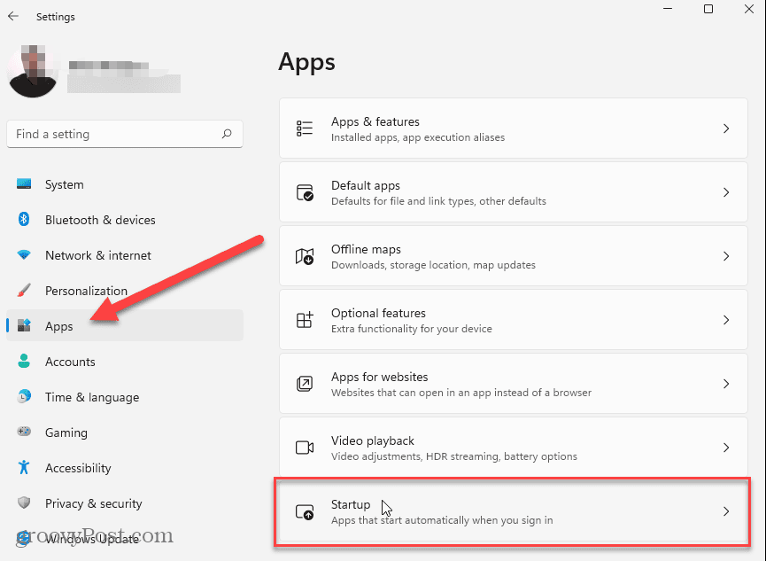Click the Bluetooth icon in sidebar
Image resolution: width=766 pixels, height=561 pixels.
point(25,220)
